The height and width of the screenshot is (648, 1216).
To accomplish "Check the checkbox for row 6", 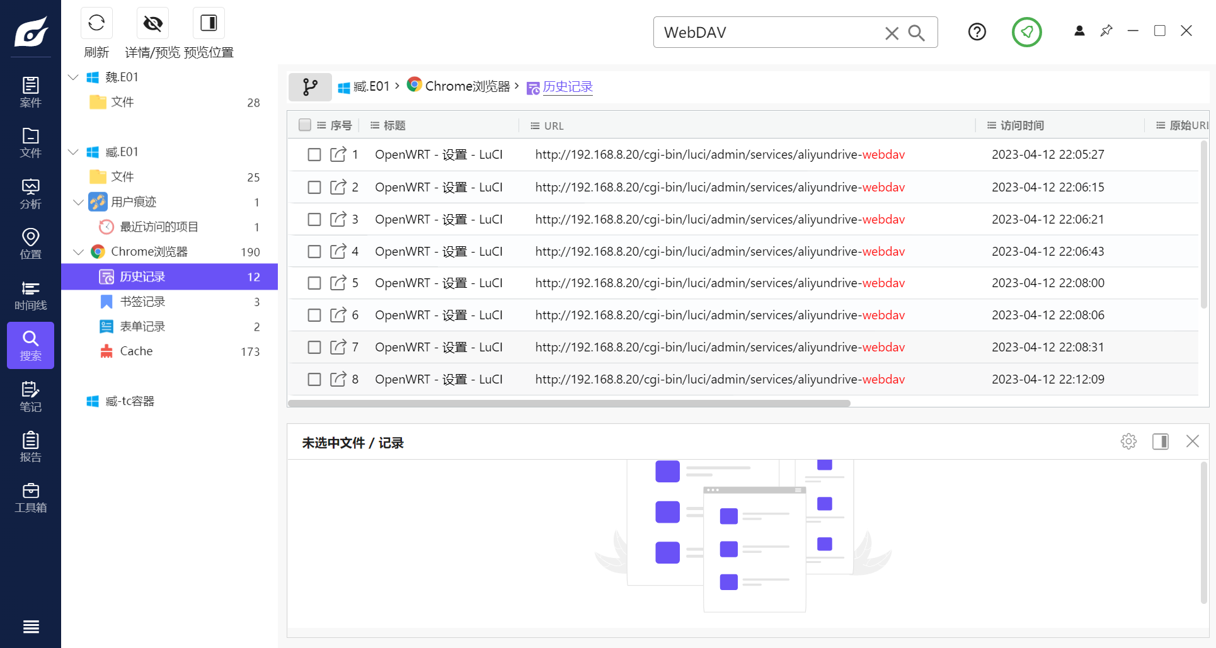I will [x=314, y=315].
